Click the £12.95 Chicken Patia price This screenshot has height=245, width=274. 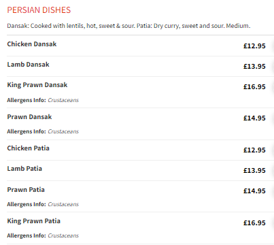pyautogui.click(x=254, y=150)
